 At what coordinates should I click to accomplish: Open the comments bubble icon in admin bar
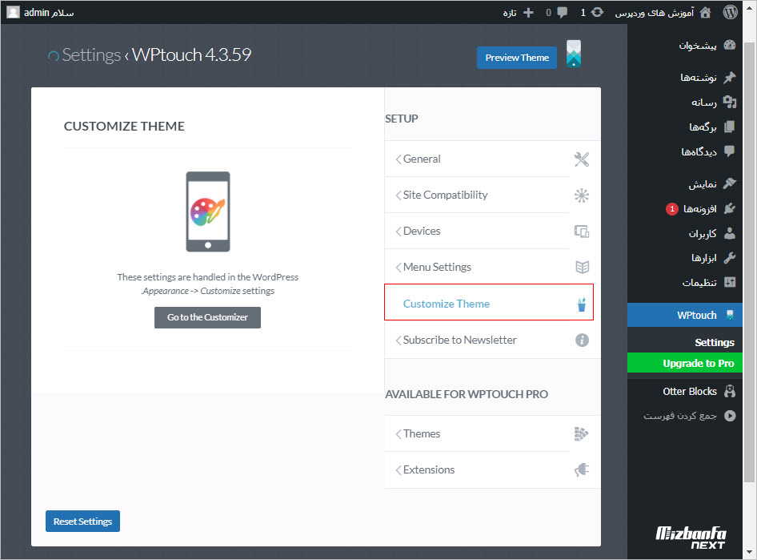[562, 13]
